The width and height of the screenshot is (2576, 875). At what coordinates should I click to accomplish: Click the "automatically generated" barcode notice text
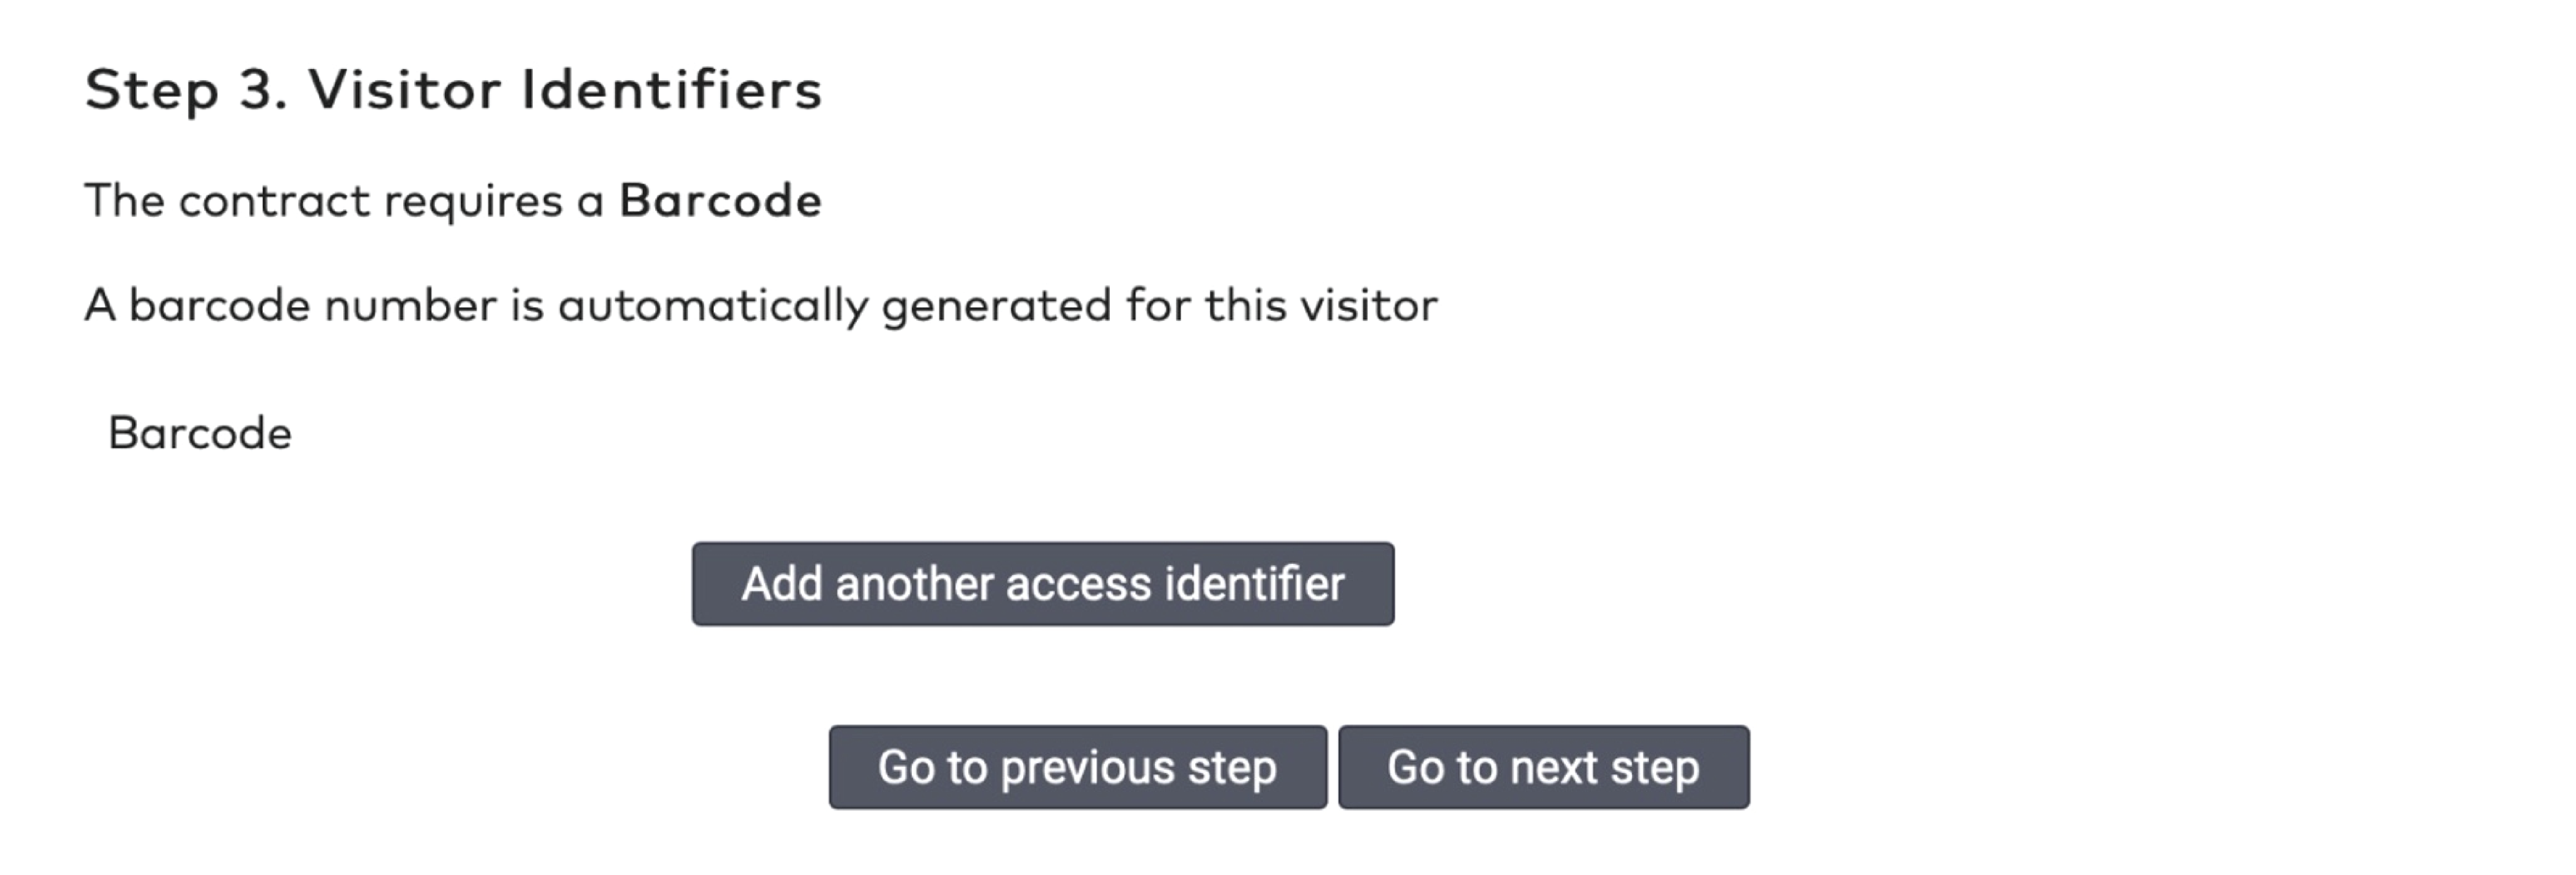click(760, 305)
